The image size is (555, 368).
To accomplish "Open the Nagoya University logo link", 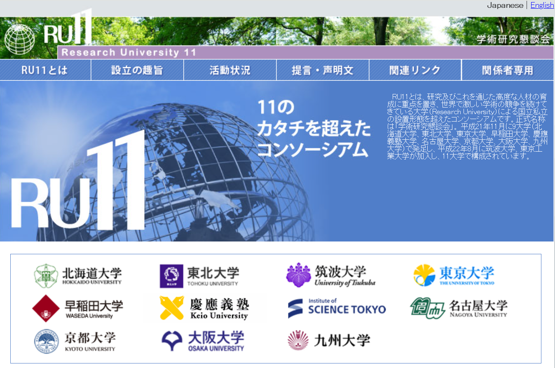I will (x=459, y=308).
